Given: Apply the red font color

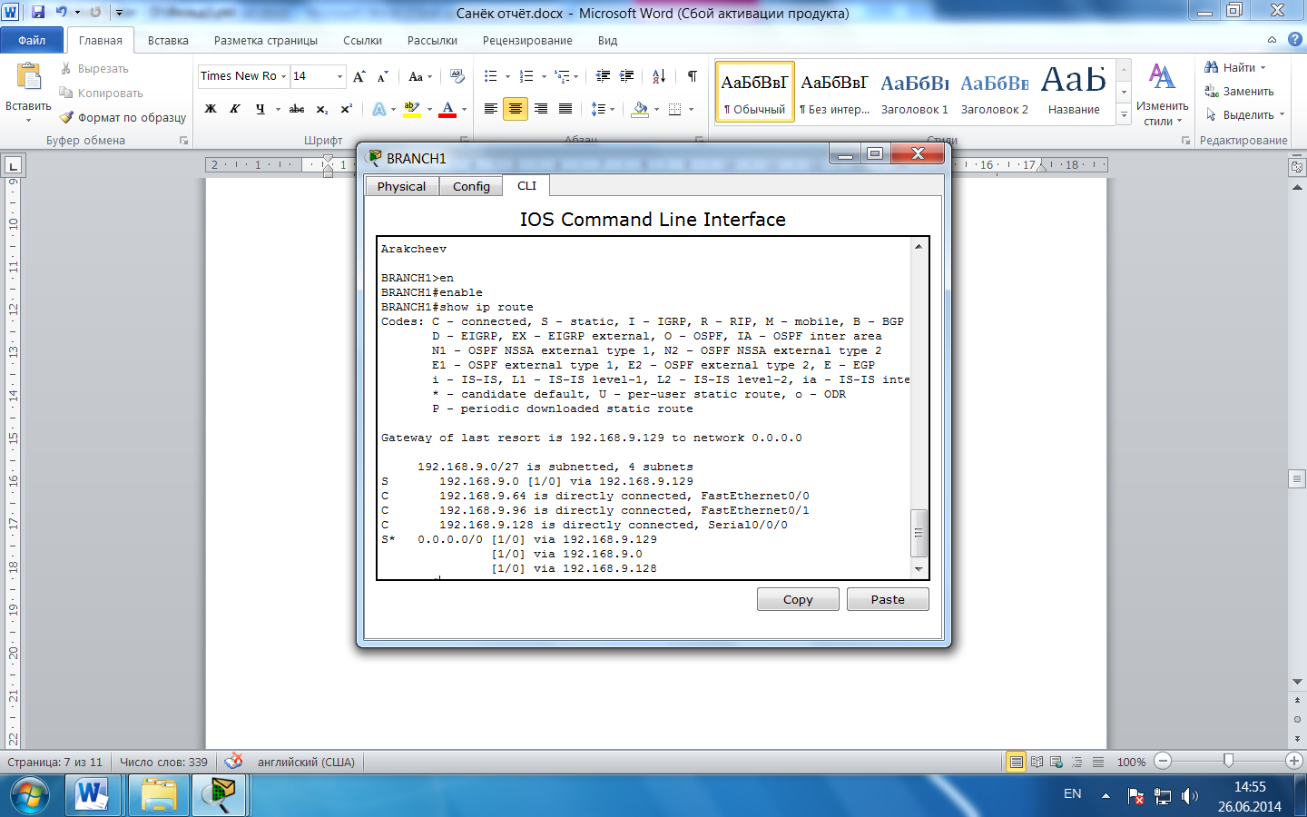Looking at the screenshot, I should tap(447, 109).
